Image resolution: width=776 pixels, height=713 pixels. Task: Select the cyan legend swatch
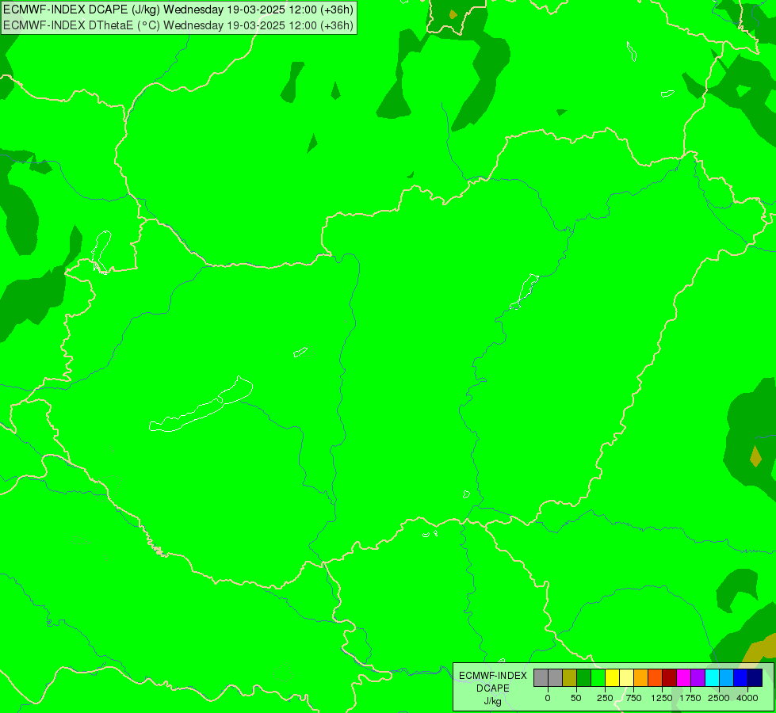[x=712, y=678]
